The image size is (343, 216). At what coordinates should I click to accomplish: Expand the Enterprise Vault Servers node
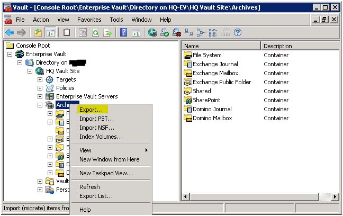coord(40,96)
